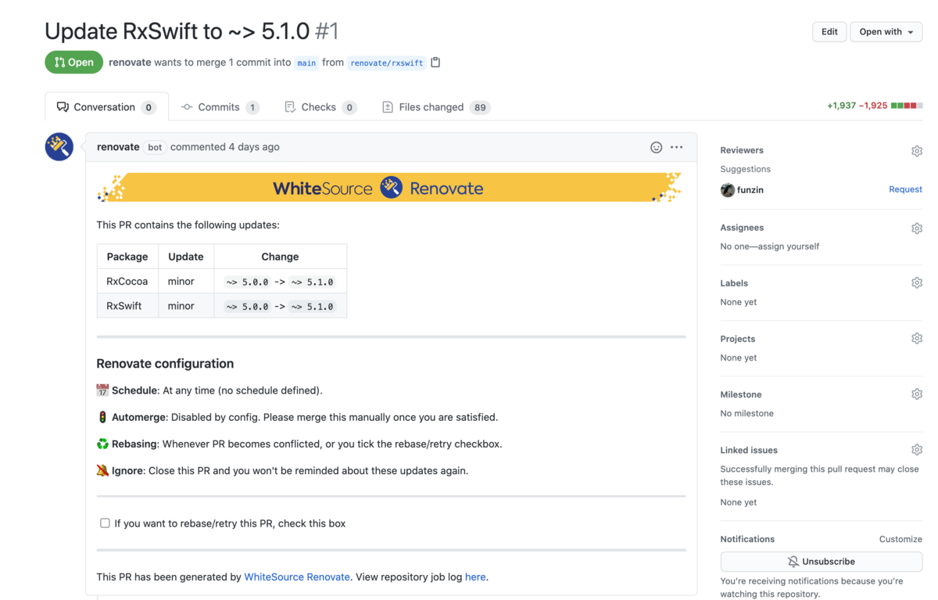Click Linked issues gear icon

(x=917, y=450)
